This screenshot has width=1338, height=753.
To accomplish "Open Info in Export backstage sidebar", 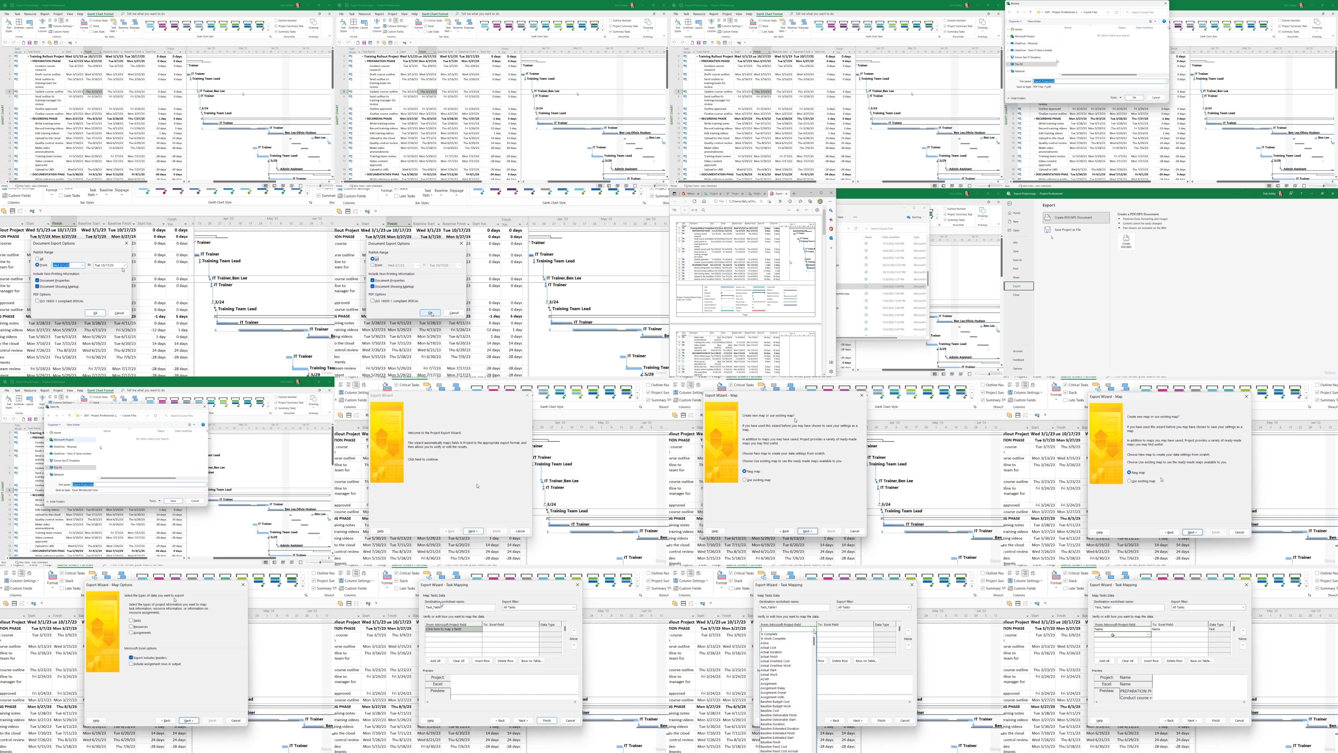I will click(1015, 242).
